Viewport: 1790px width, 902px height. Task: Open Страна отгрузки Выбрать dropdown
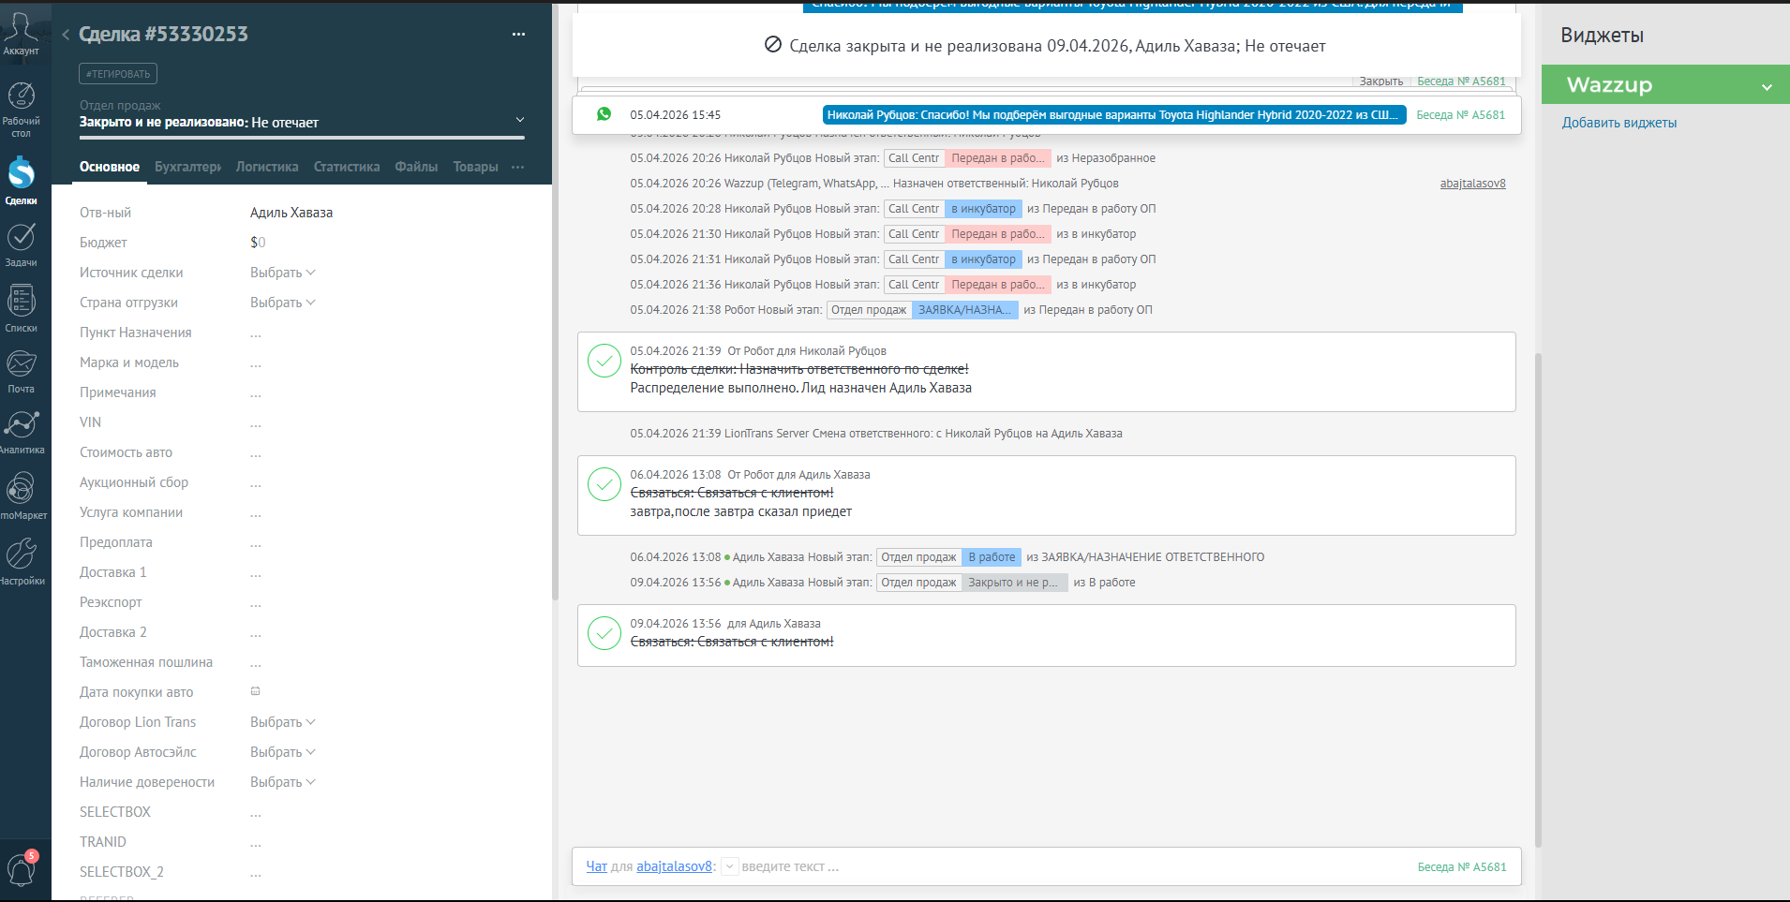click(x=282, y=303)
